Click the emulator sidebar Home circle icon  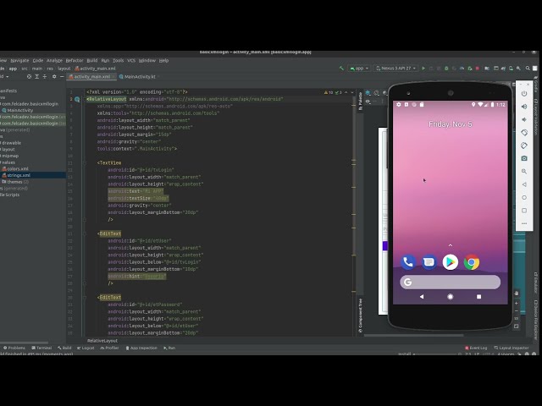click(x=524, y=197)
